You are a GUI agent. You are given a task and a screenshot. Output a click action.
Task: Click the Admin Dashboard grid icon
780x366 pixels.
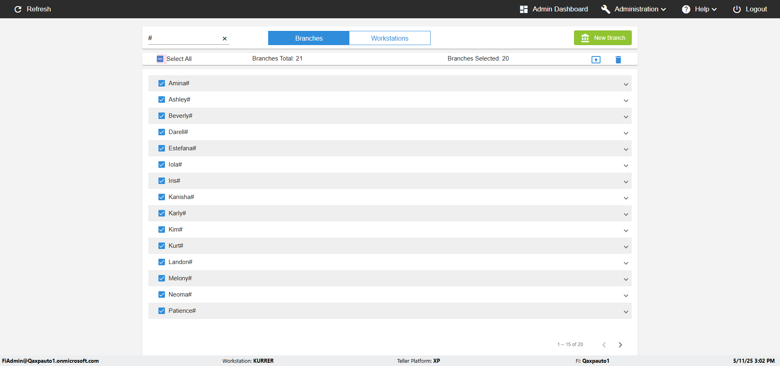tap(524, 9)
